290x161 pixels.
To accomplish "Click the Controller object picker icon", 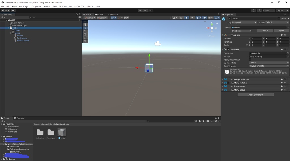I will point(288,53).
